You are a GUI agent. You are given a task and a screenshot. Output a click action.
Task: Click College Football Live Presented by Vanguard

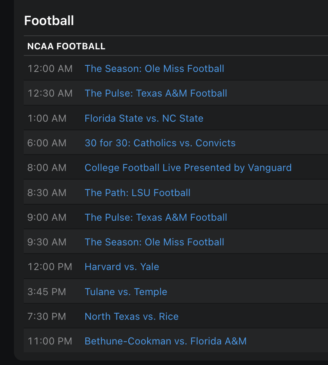(x=188, y=168)
